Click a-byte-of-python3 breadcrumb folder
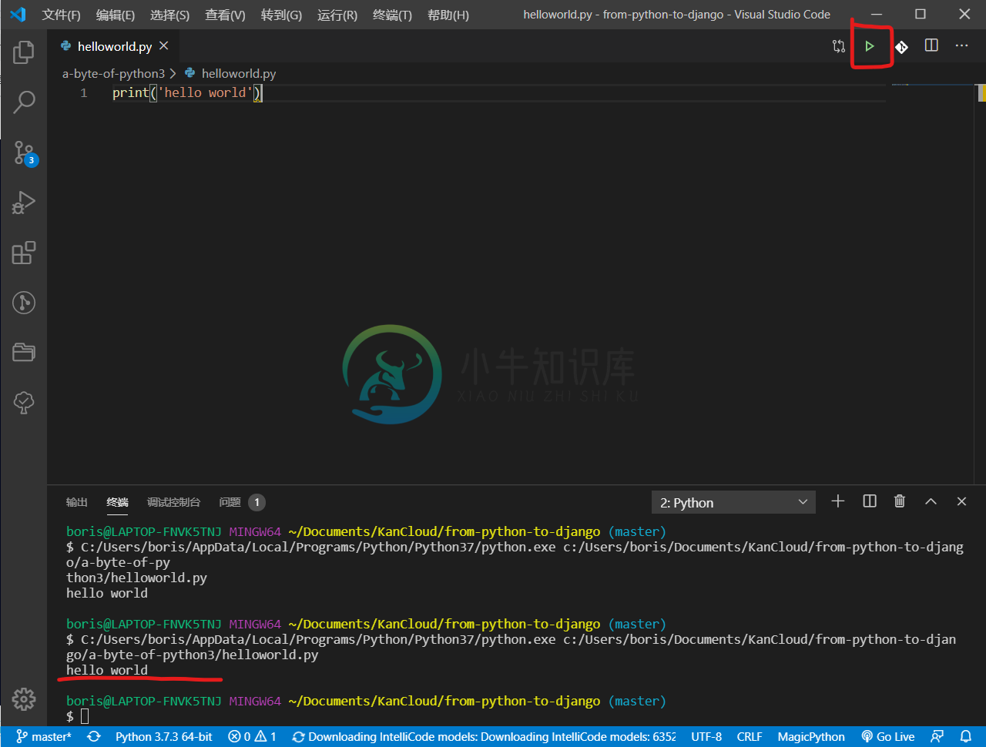The width and height of the screenshot is (986, 747). point(113,74)
